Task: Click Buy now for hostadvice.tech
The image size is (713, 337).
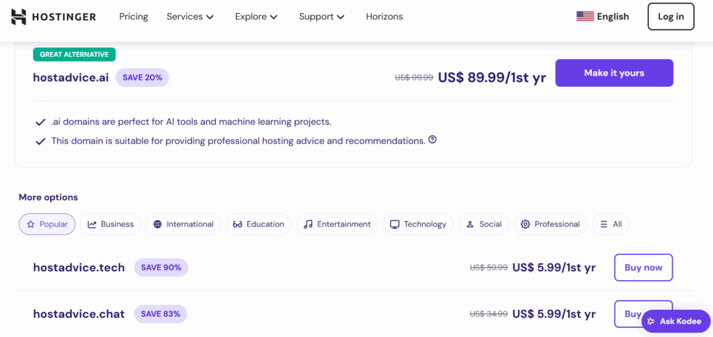Action: click(x=643, y=268)
